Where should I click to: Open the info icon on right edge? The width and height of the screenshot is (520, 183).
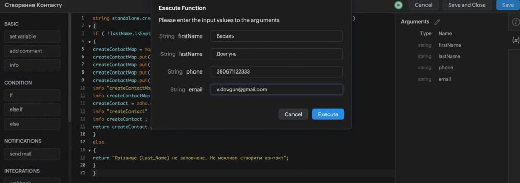516,22
